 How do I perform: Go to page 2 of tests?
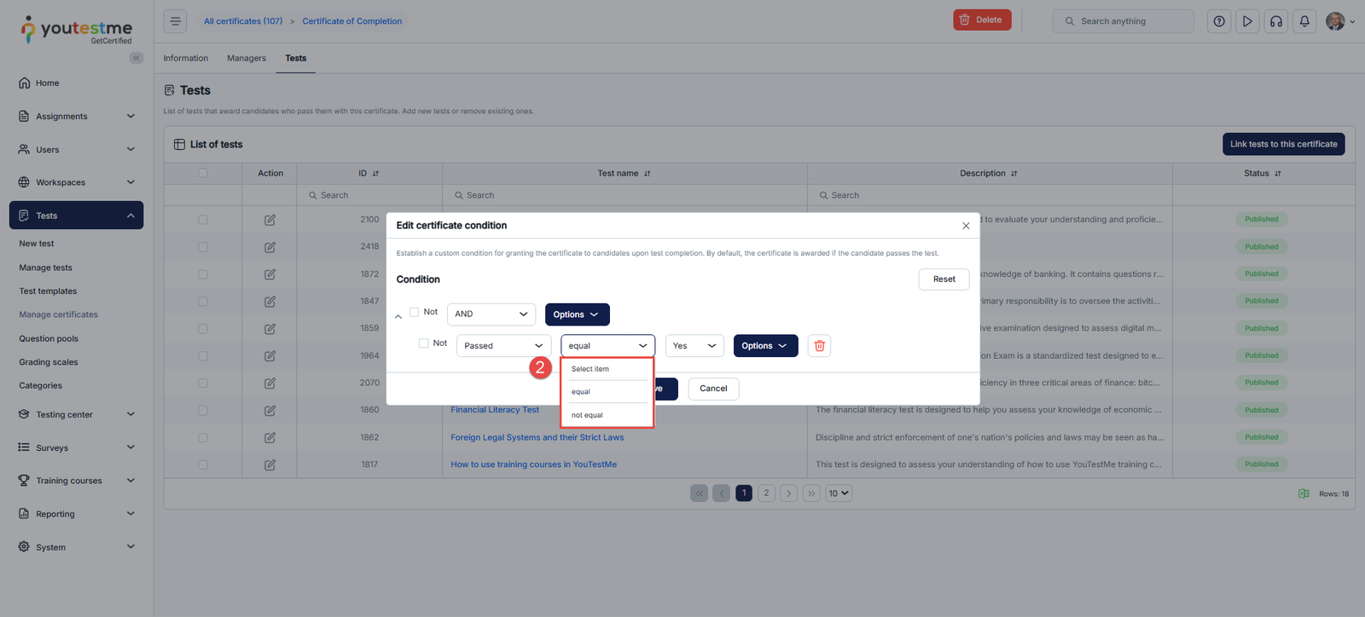coord(766,493)
